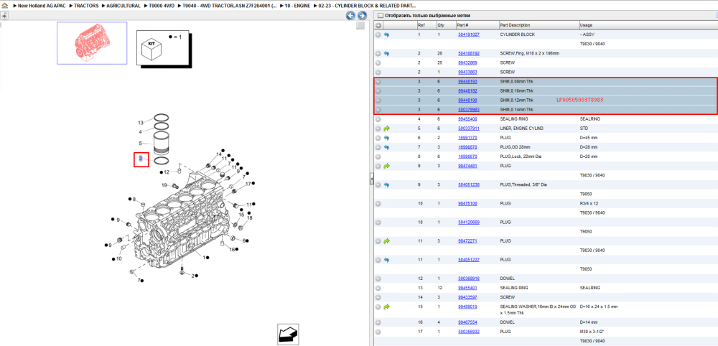Click blue arrow icon for PLUG,Threaded 3/8" Dia

coord(386,185)
